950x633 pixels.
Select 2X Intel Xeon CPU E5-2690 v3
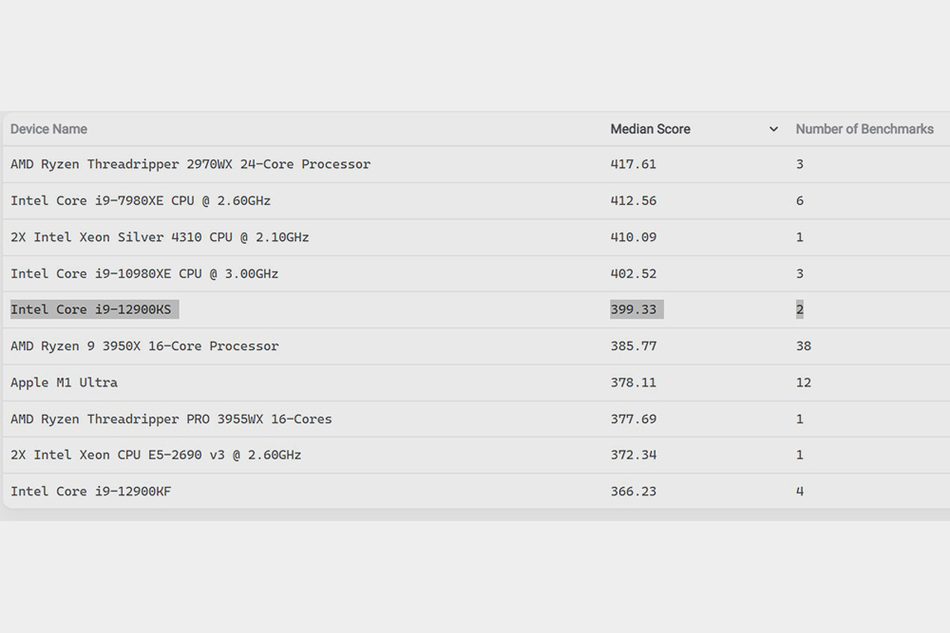[x=156, y=455]
